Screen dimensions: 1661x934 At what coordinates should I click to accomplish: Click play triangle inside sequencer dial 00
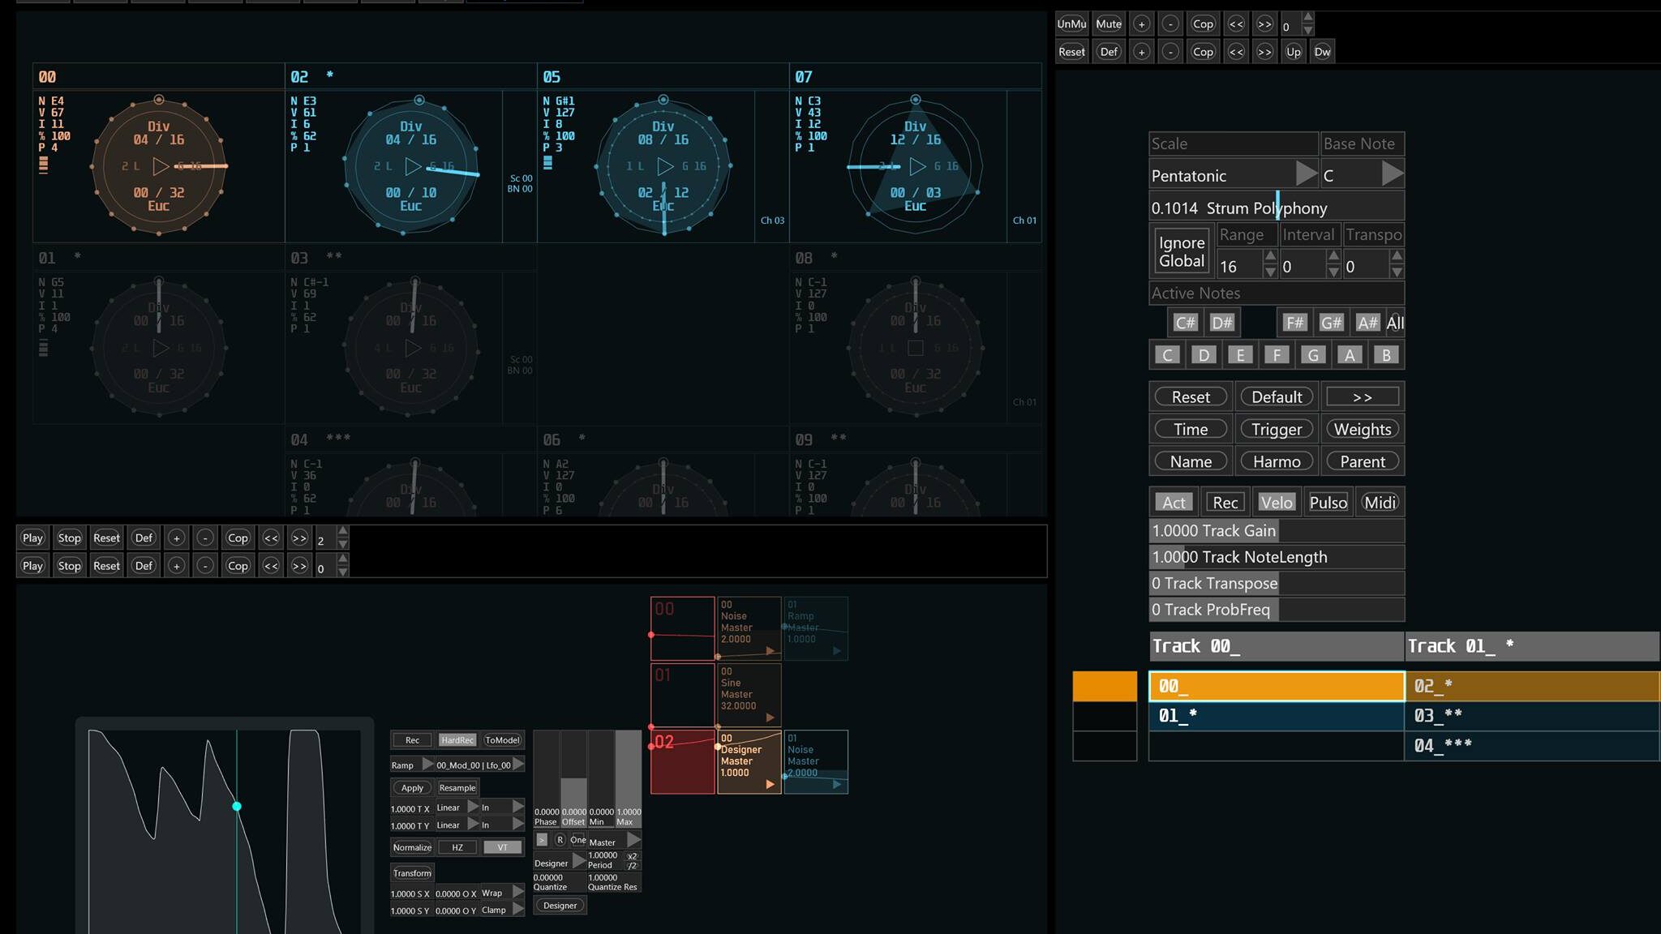coord(161,166)
